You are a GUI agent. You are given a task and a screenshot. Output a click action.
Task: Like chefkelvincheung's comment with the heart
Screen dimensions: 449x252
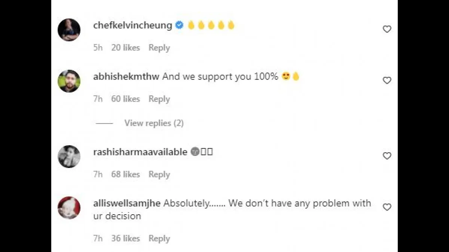tap(387, 29)
